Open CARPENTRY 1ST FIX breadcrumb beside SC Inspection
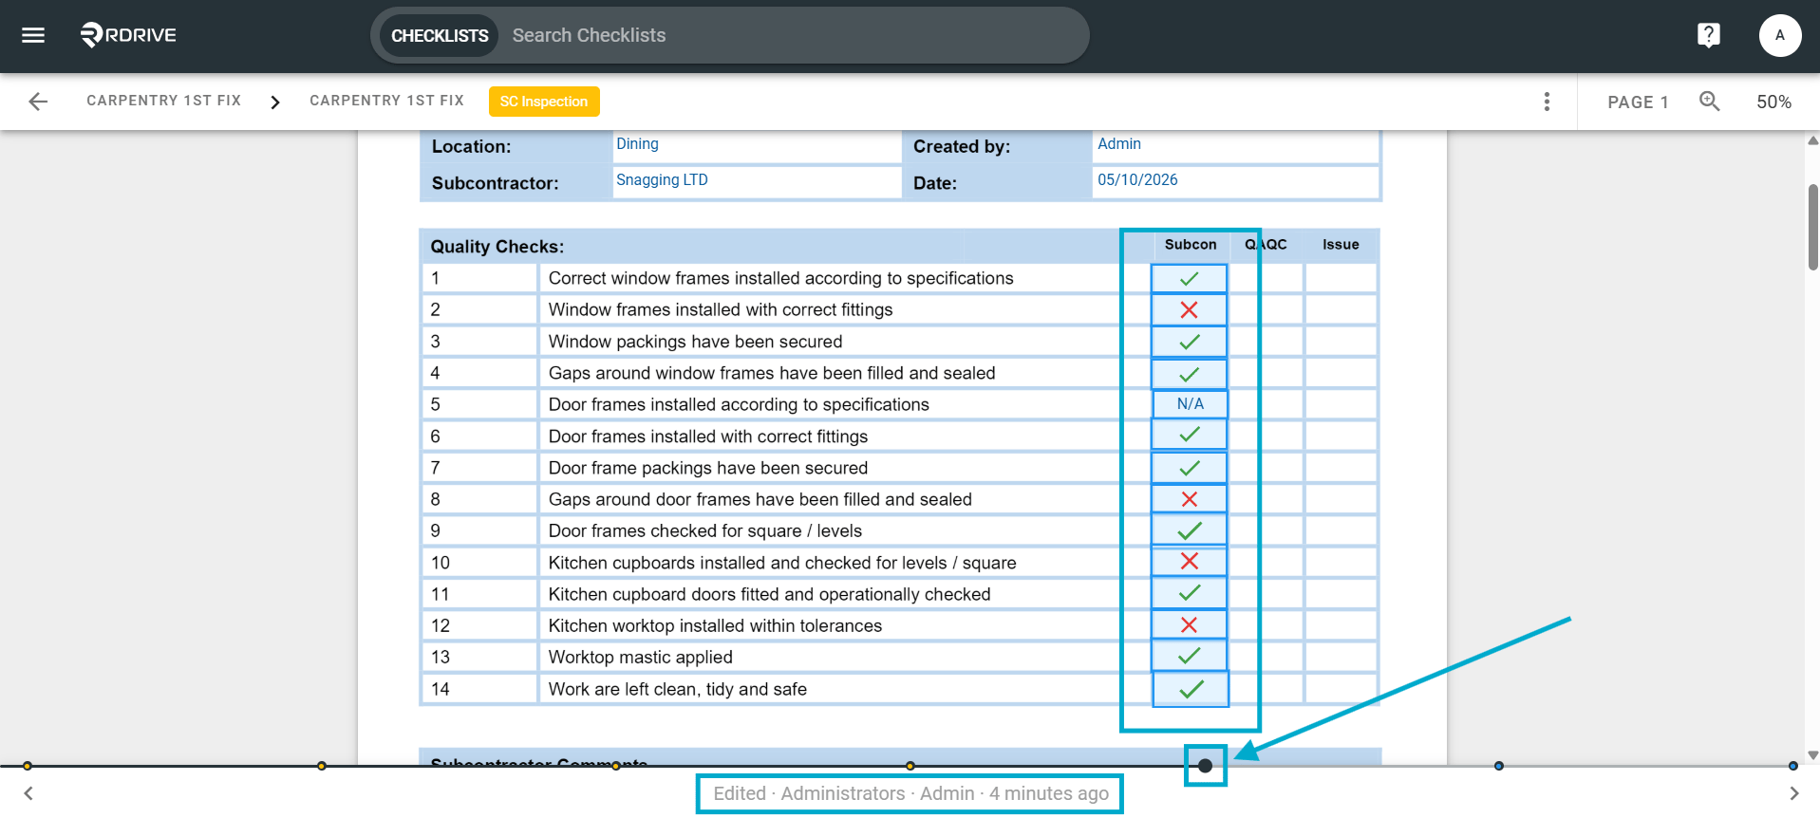The image size is (1820, 818). pyautogui.click(x=386, y=101)
